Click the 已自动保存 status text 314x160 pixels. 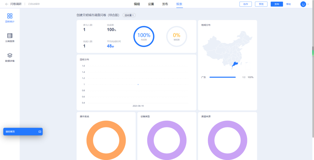tap(34, 4)
